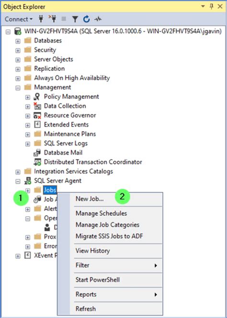
Task: Click the Extended Events icon
Action: (37, 125)
